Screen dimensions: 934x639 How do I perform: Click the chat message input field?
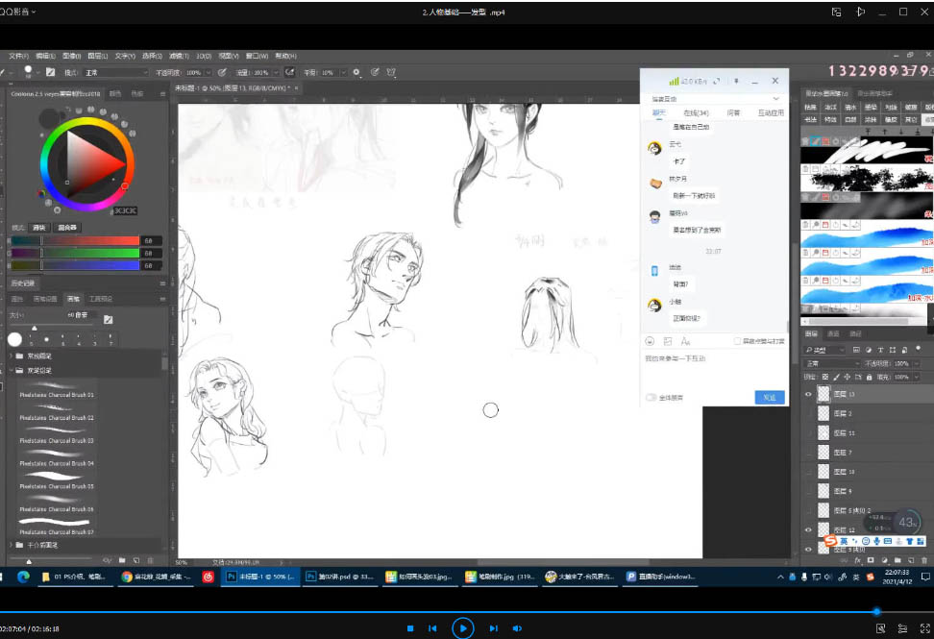point(715,369)
